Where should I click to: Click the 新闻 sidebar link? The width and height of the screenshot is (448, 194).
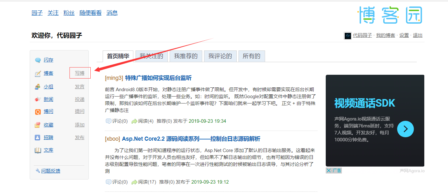(48, 99)
